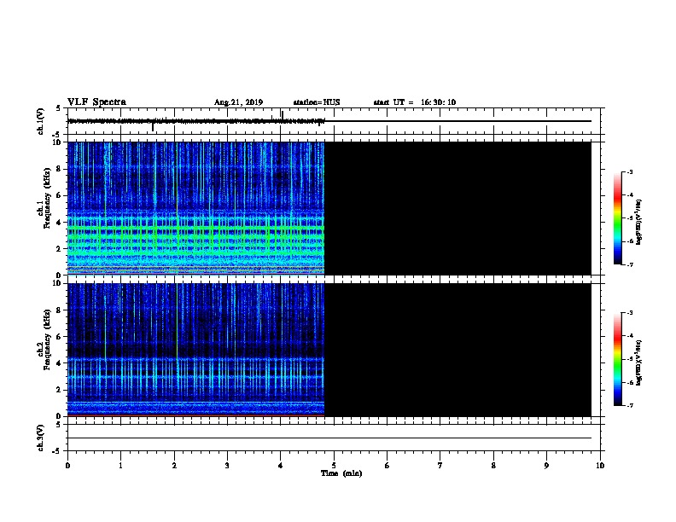Click the "6" kHz tick on ch.1 frequency axis

pos(60,195)
